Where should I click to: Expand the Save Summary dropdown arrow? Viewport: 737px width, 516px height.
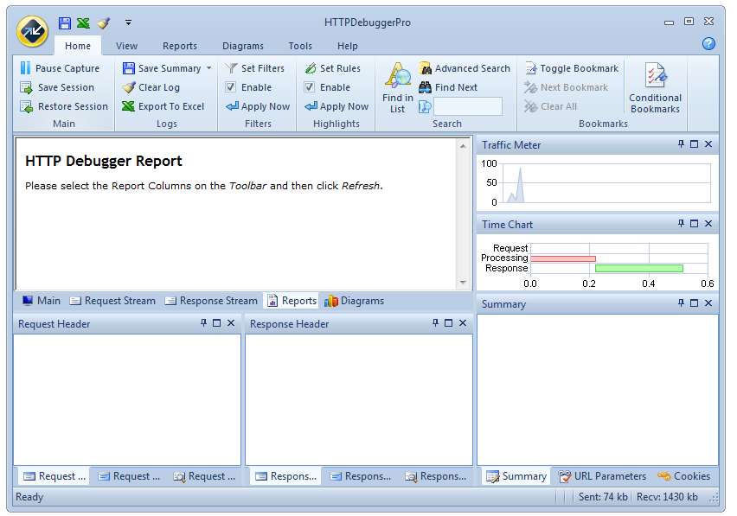click(208, 68)
